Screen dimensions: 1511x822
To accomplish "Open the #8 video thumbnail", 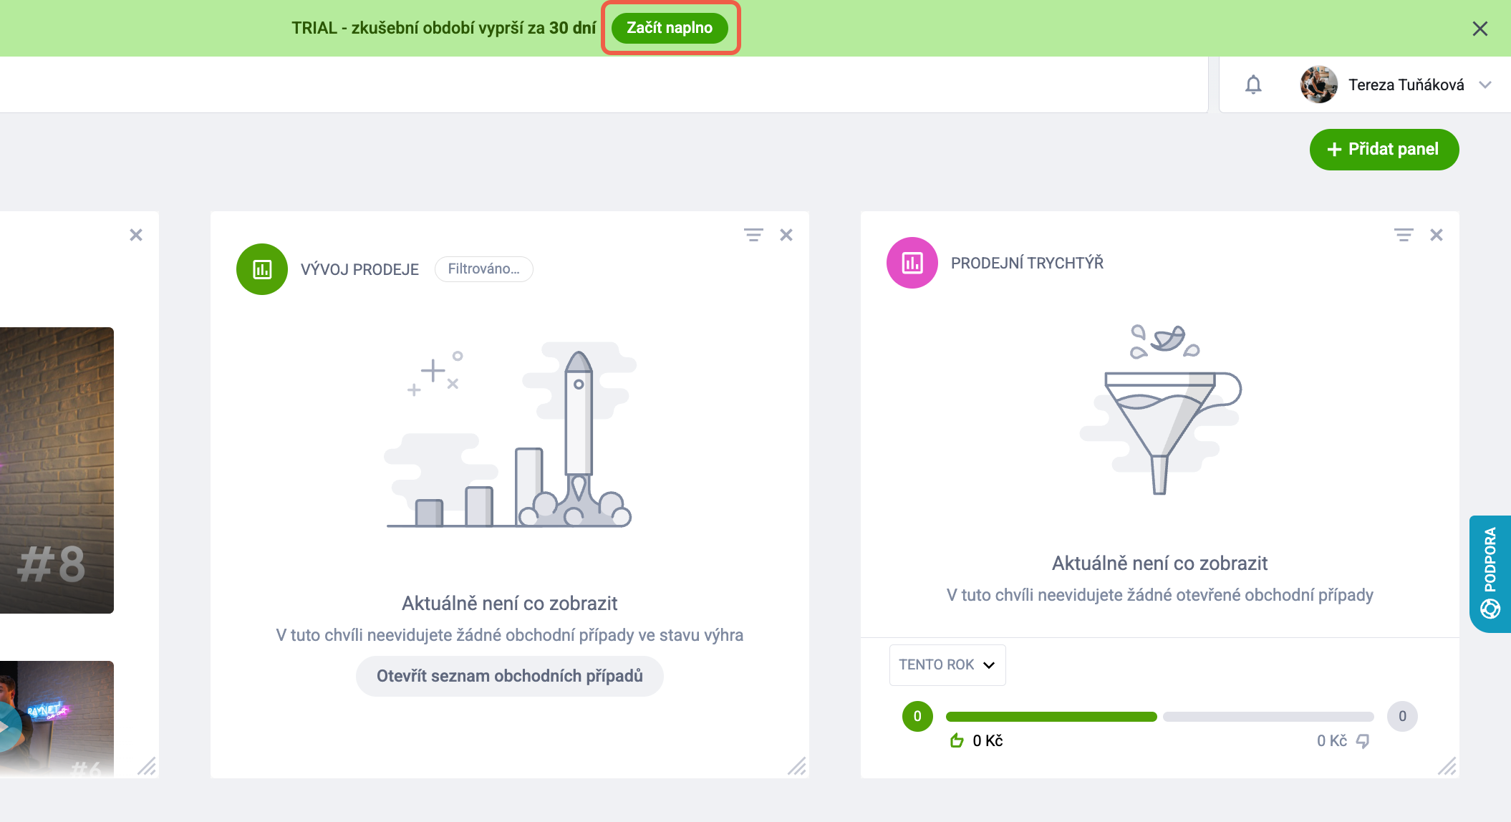I will click(x=57, y=470).
